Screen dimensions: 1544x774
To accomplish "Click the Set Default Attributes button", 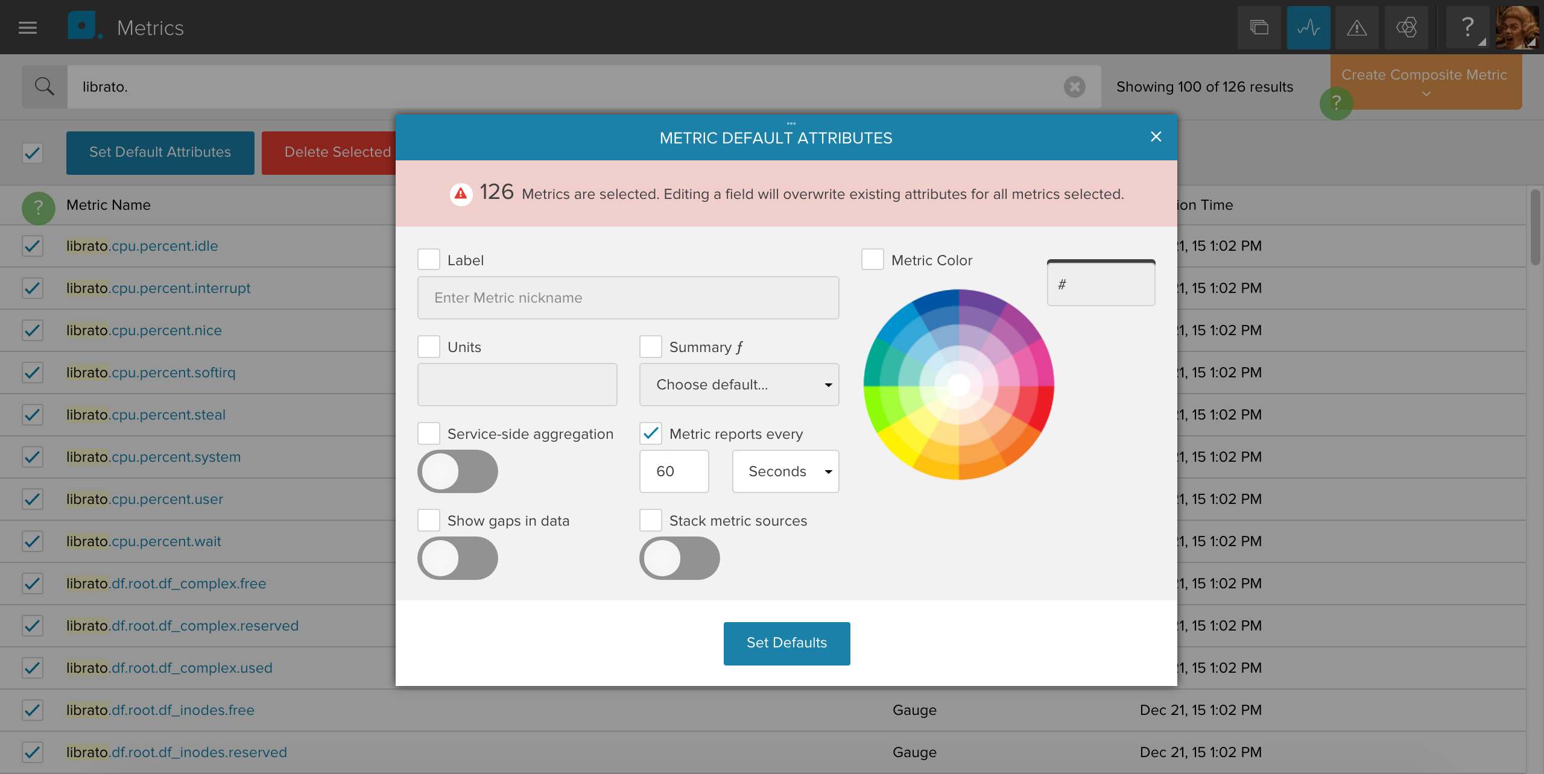I will click(160, 153).
